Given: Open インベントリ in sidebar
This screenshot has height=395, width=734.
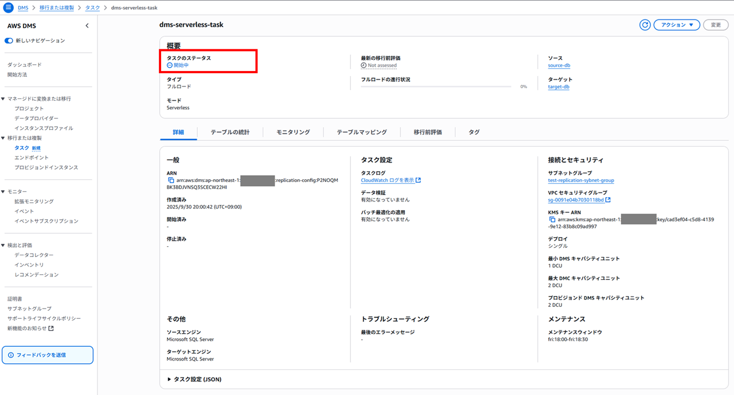Looking at the screenshot, I should [x=29, y=265].
